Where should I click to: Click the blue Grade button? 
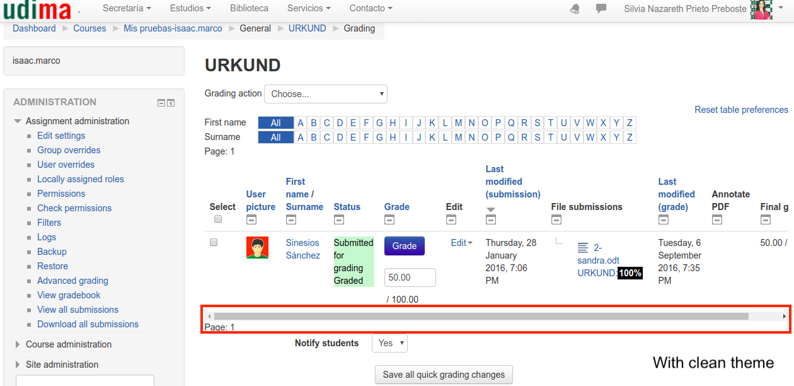pos(405,246)
